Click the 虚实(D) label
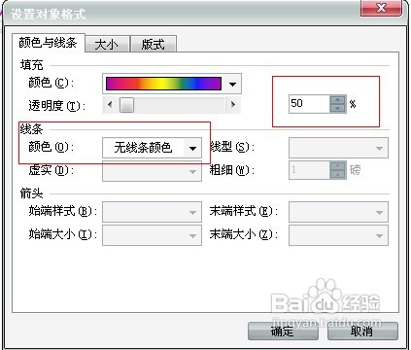The width and height of the screenshot is (411, 350). click(x=51, y=170)
